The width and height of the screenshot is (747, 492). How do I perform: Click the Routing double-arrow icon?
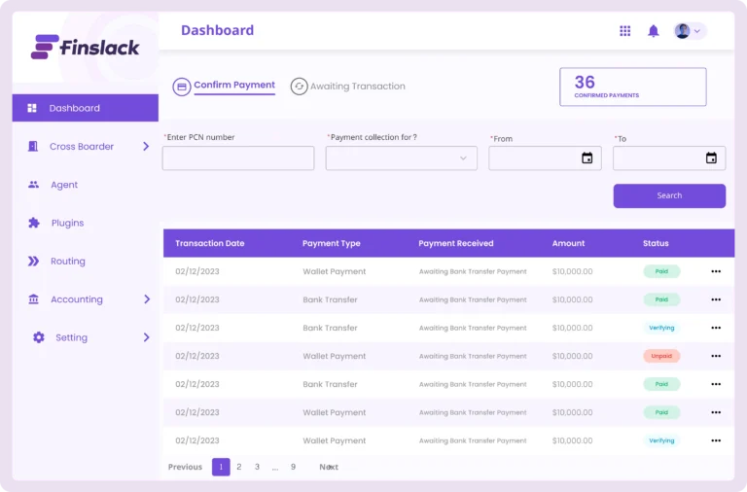[34, 262]
